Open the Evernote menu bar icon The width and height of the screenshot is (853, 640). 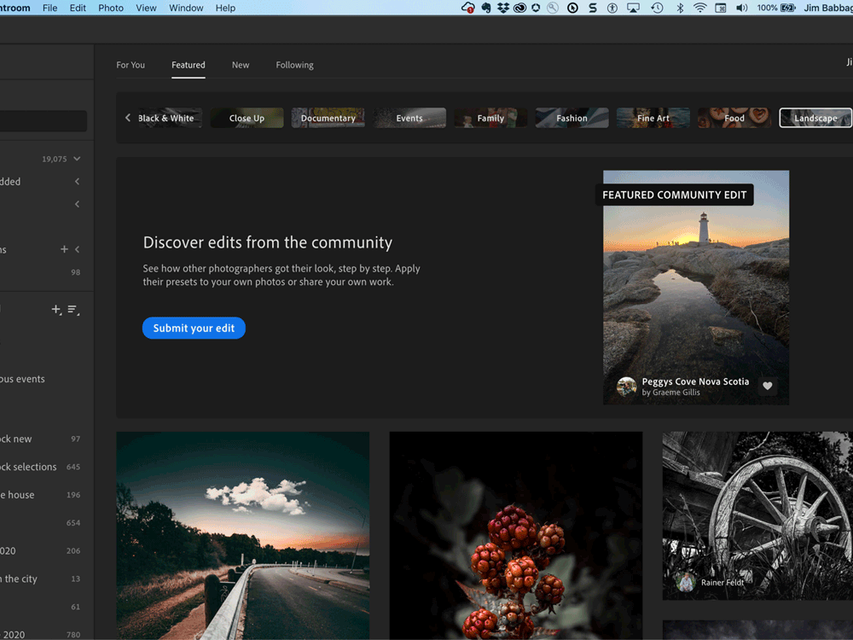(x=486, y=8)
